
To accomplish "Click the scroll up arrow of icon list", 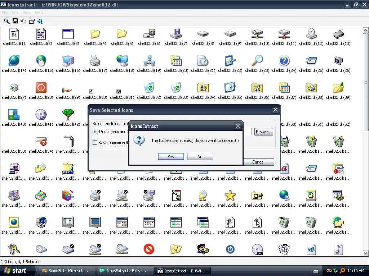I will point(365,31).
